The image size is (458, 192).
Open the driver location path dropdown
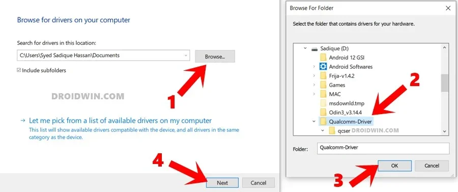[x=185, y=55]
